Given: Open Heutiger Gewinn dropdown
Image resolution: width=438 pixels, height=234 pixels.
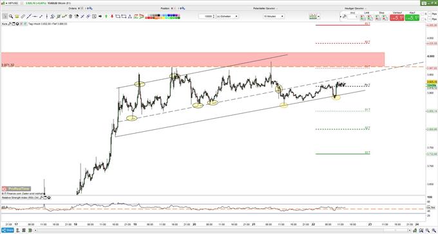Looking at the screenshot, I should pos(356,8).
